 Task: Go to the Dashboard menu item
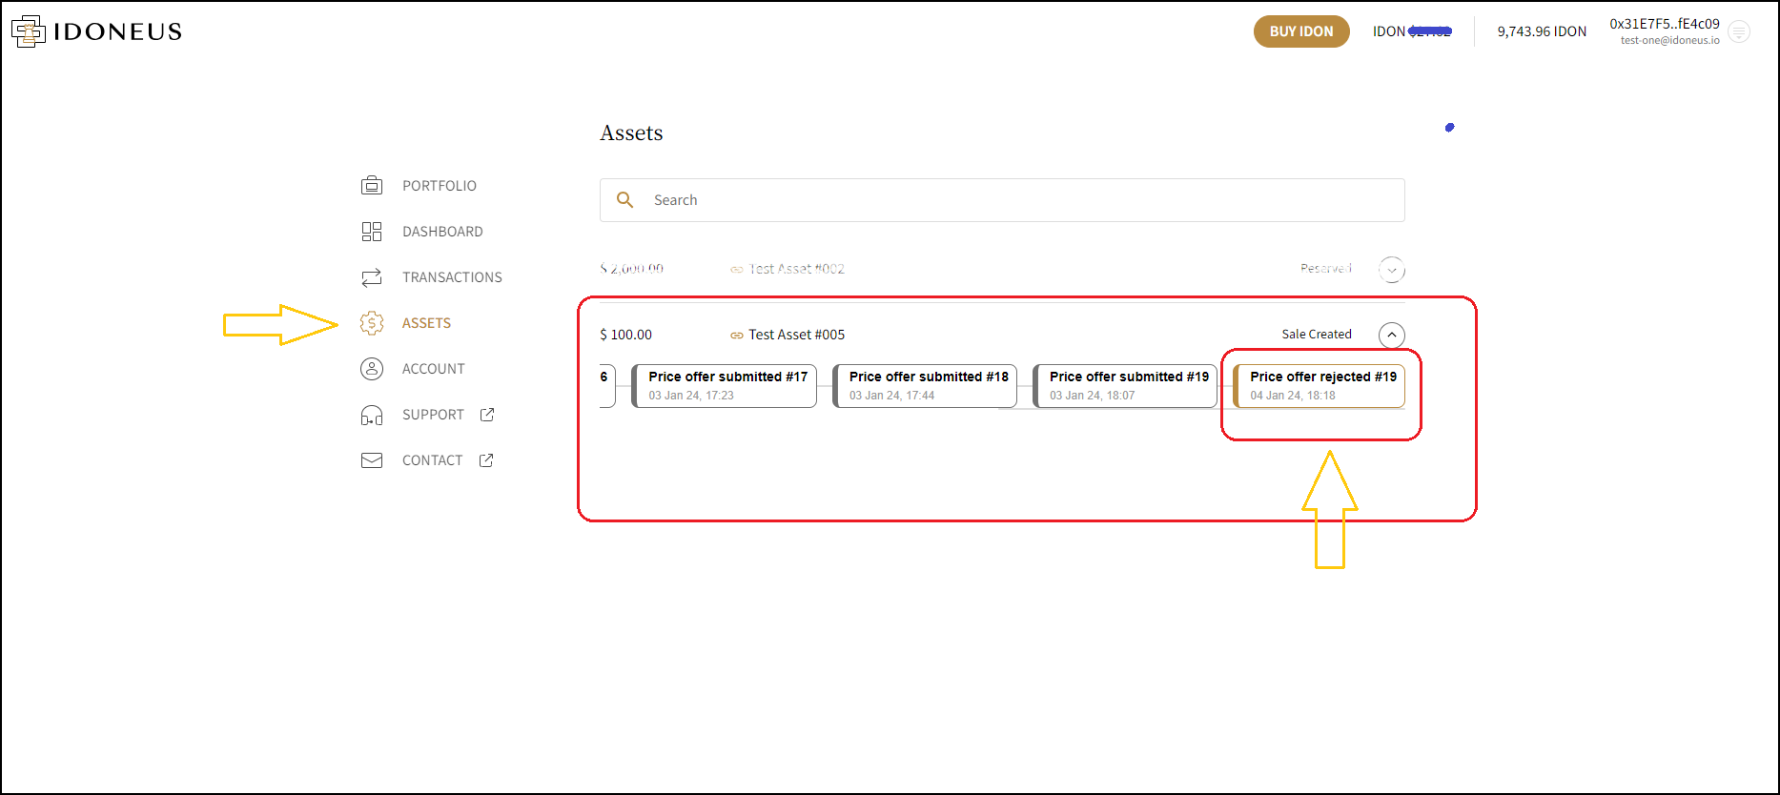click(x=442, y=232)
